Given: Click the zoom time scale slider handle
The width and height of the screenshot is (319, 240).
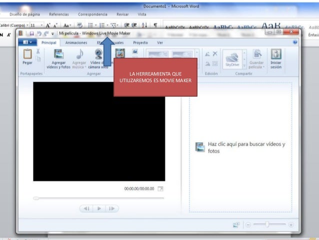Looking at the screenshot, I should [x=267, y=224].
